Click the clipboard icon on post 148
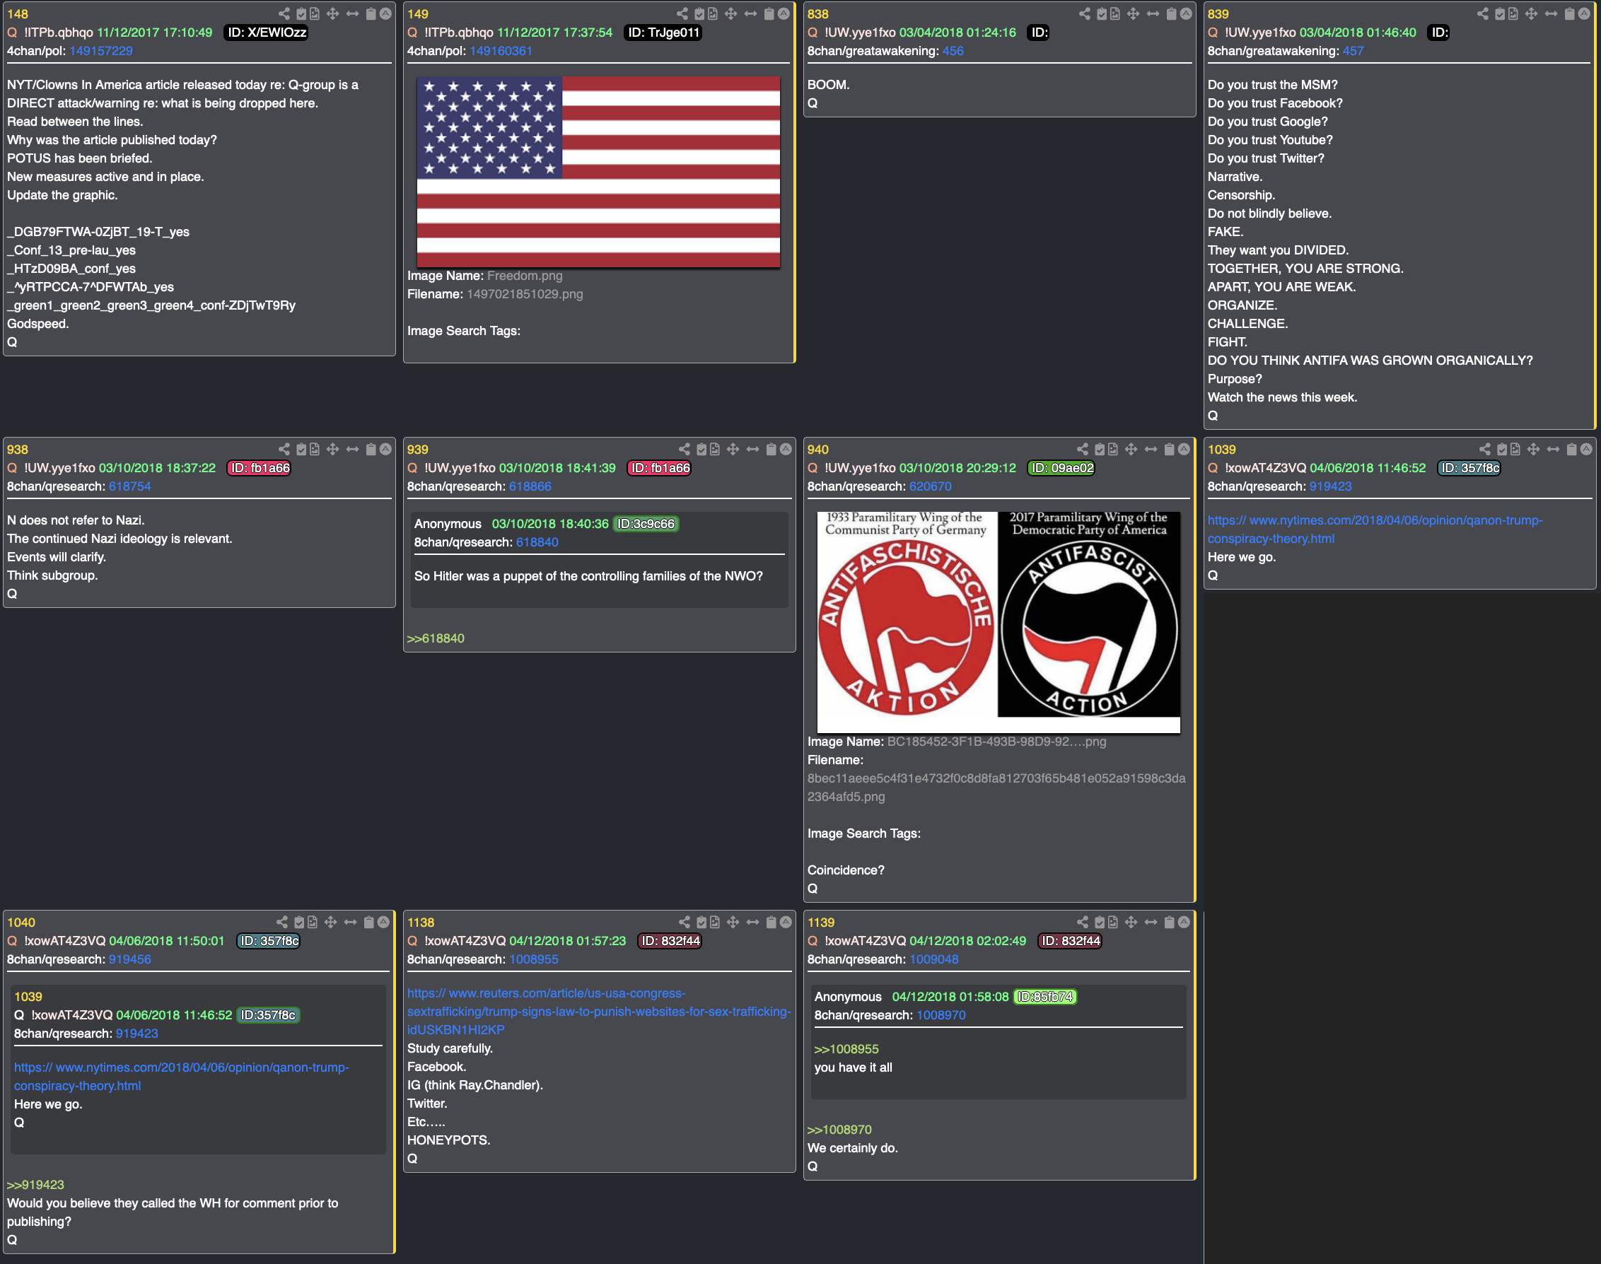 371,13
